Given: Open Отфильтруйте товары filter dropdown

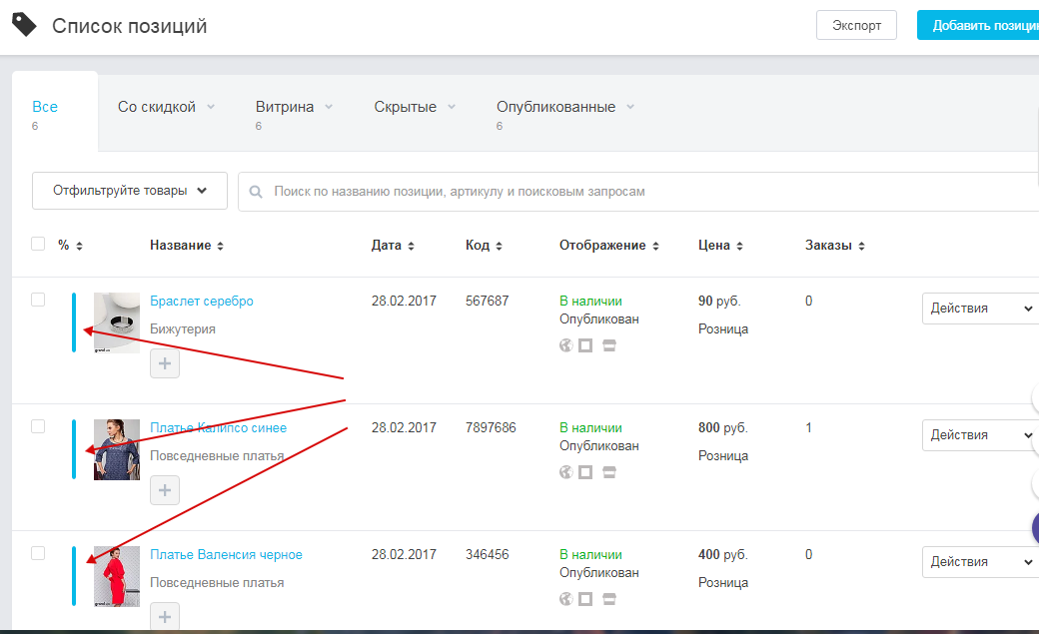Looking at the screenshot, I should click(x=130, y=191).
